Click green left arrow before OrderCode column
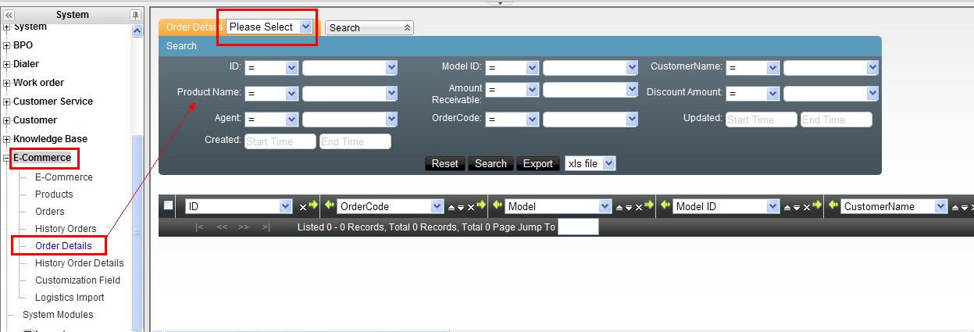 [x=328, y=206]
